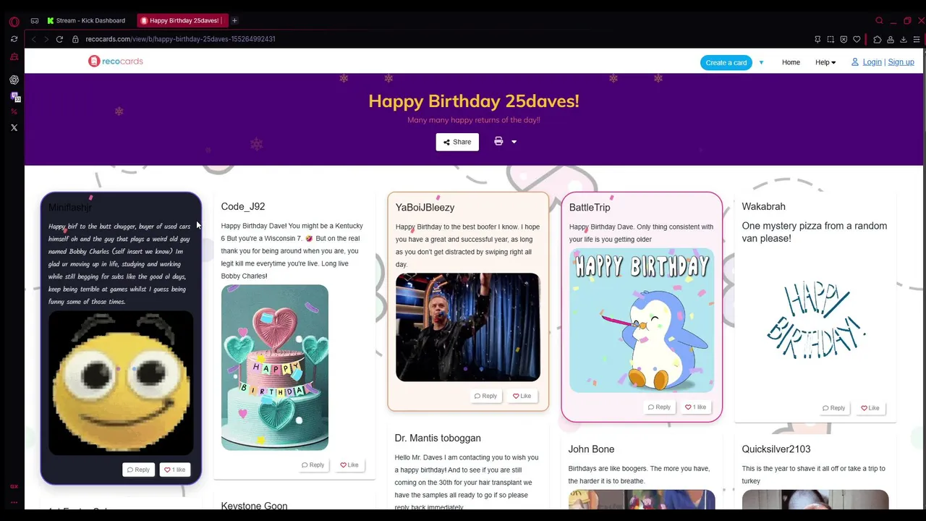Add page to bookmarks with heart icon
The width and height of the screenshot is (926, 521).
pos(857,39)
